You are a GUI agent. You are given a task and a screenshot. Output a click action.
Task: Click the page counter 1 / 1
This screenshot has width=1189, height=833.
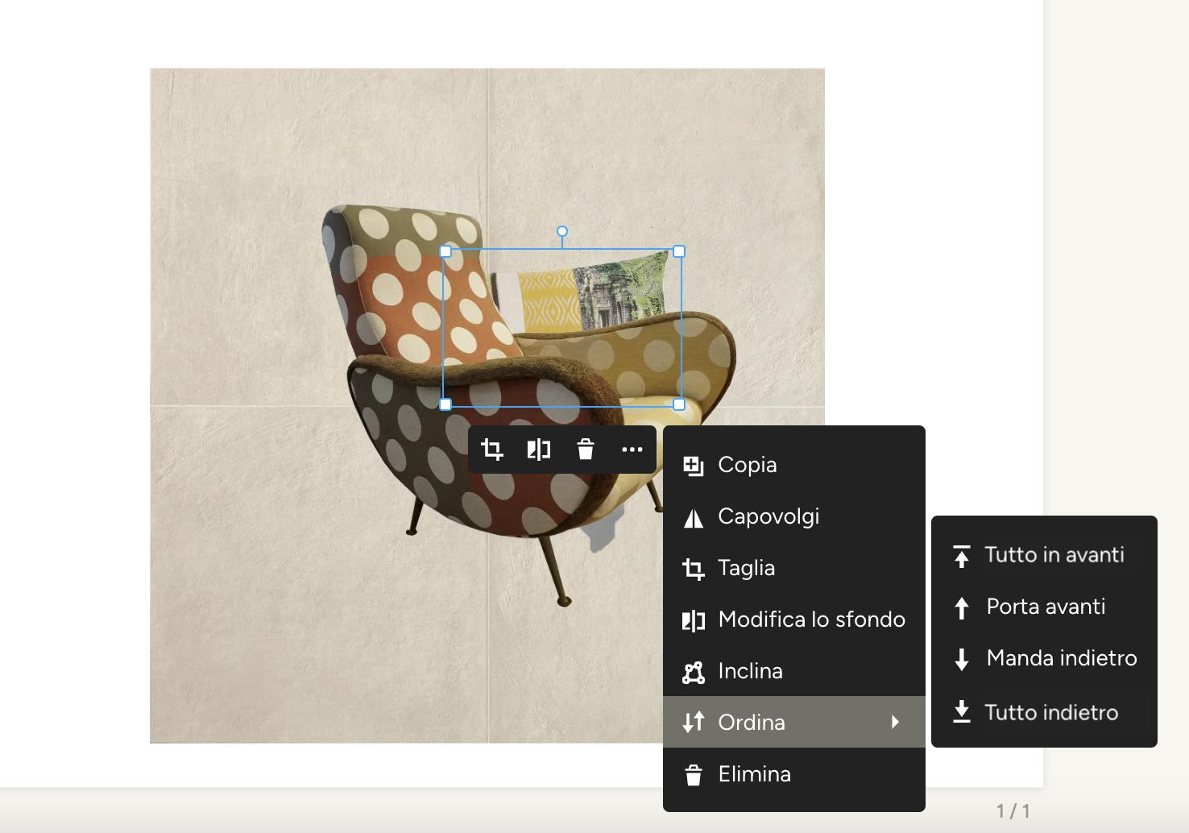1013,811
